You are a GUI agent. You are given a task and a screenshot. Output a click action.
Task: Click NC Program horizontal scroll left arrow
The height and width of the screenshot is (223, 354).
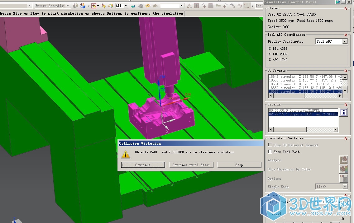click(x=271, y=96)
